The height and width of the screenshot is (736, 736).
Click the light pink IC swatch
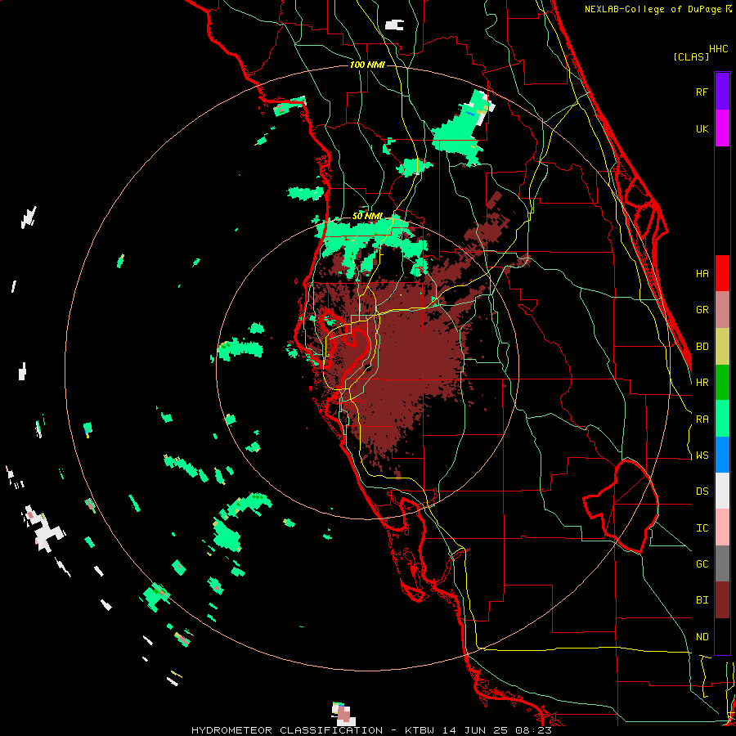722,527
